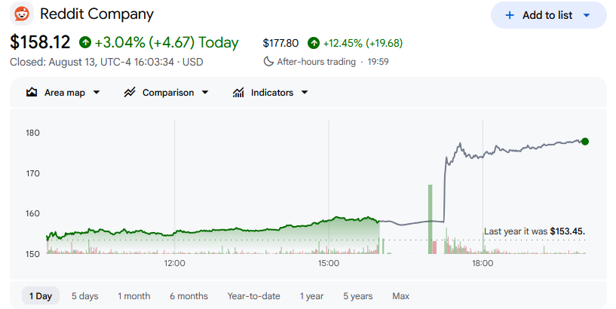Click the 18:00 time axis label
The height and width of the screenshot is (309, 616).
pyautogui.click(x=483, y=263)
